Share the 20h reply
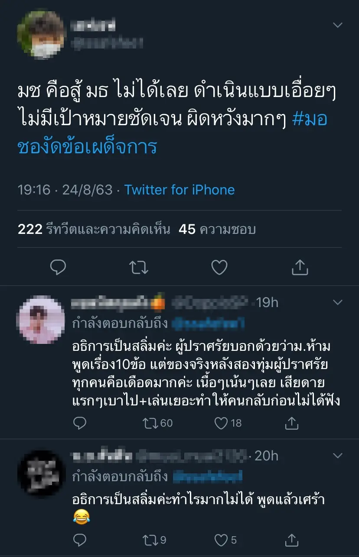 292,540
